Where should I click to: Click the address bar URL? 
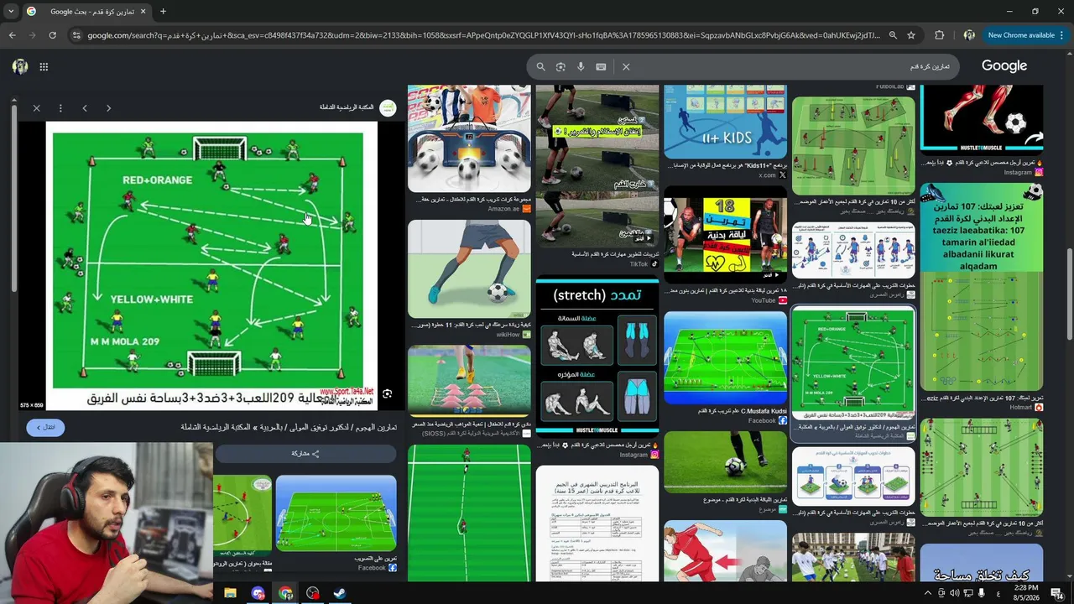(483, 35)
